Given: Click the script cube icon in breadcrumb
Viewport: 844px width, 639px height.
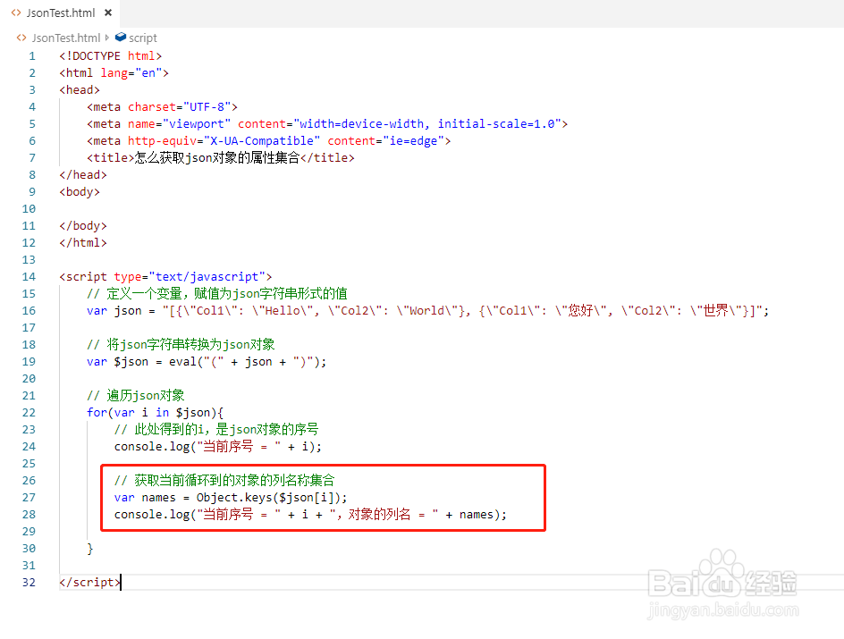Looking at the screenshot, I should (121, 38).
